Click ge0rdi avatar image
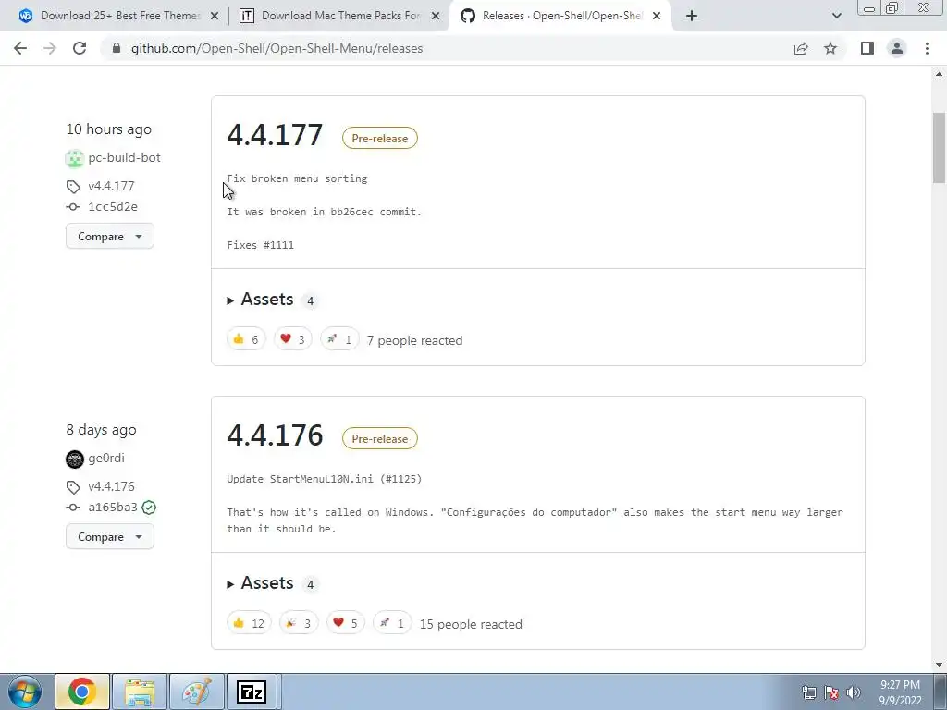 coord(74,459)
